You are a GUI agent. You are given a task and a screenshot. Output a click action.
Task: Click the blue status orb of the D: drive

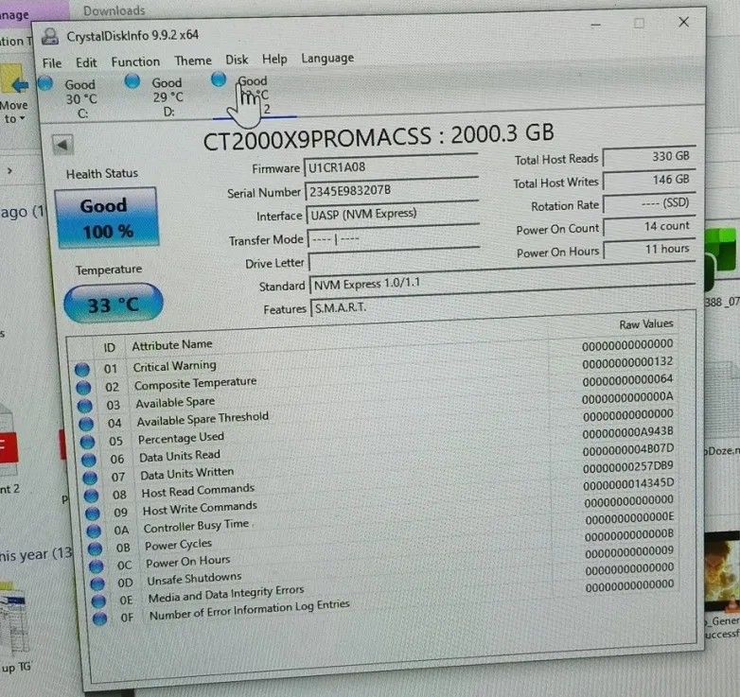132,81
